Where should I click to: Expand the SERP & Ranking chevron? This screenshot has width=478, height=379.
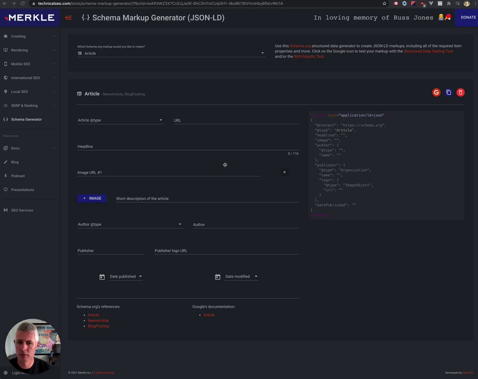pos(54,105)
